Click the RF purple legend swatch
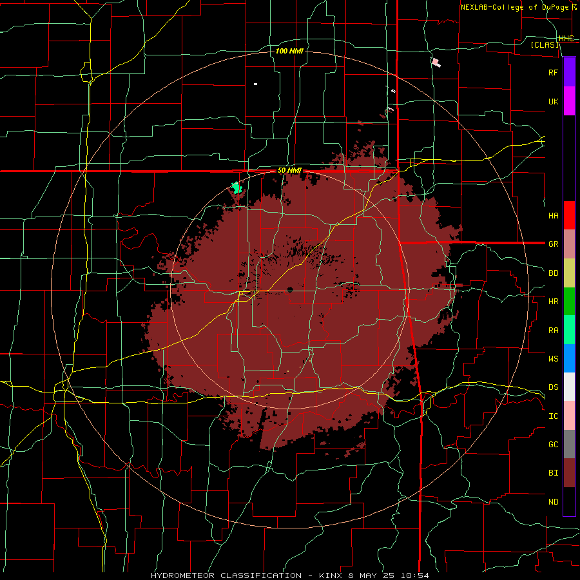The height and width of the screenshot is (580, 580). [x=569, y=72]
